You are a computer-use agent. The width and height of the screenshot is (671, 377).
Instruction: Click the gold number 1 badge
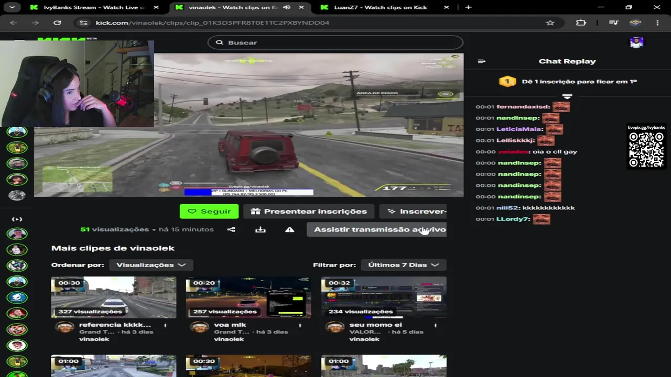[507, 82]
